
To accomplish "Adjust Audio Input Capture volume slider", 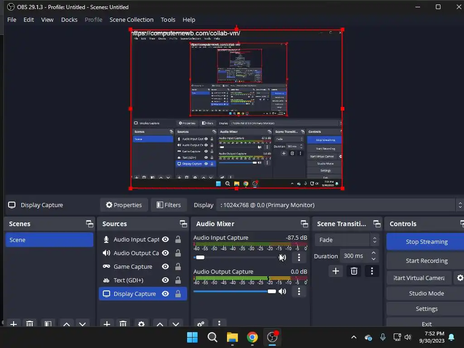I will tap(236, 257).
